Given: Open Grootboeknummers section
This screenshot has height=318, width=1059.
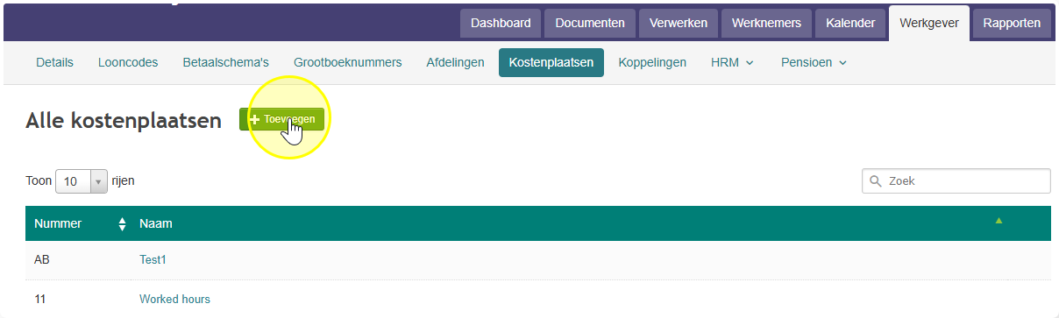Looking at the screenshot, I should point(347,62).
